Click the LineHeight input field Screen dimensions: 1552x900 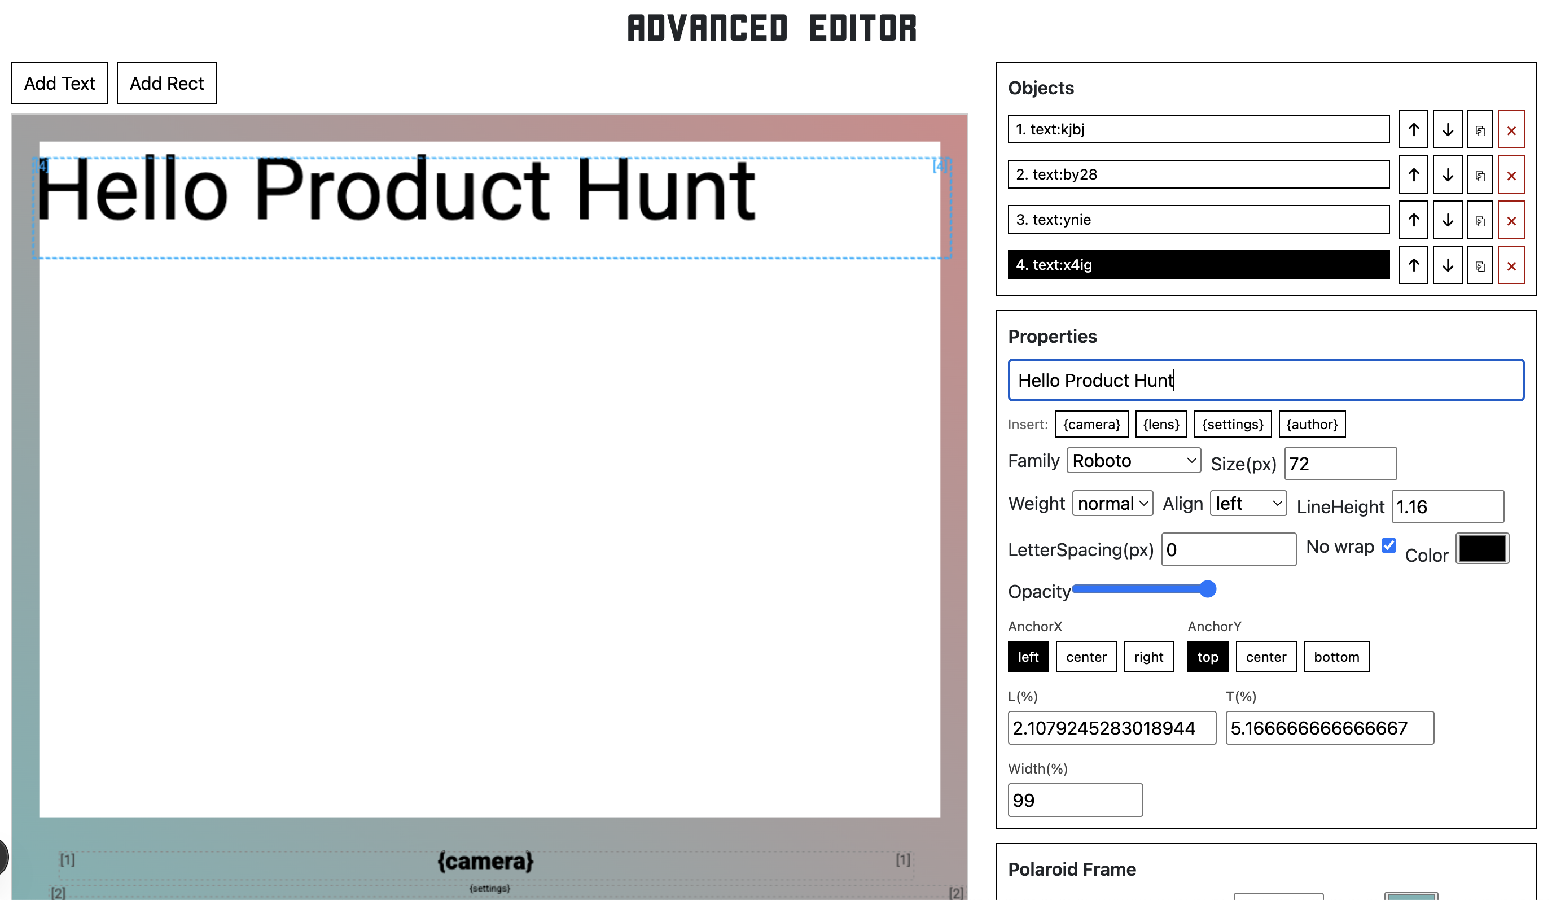click(1448, 507)
